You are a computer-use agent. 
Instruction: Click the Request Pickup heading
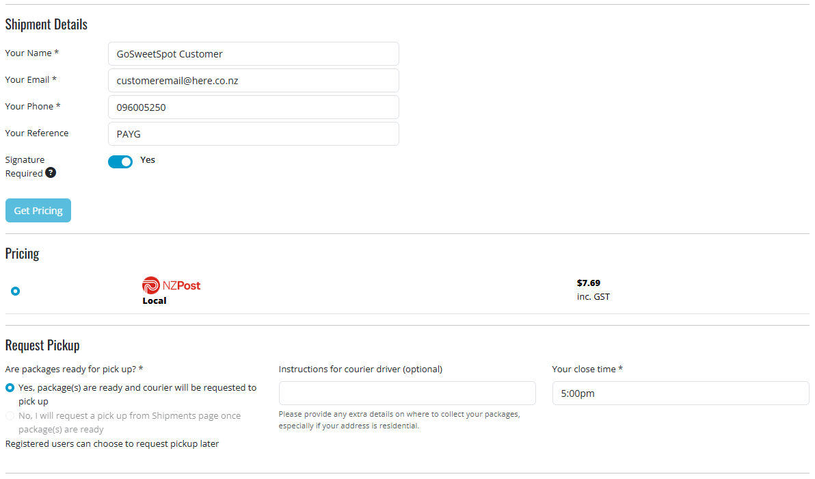(42, 345)
